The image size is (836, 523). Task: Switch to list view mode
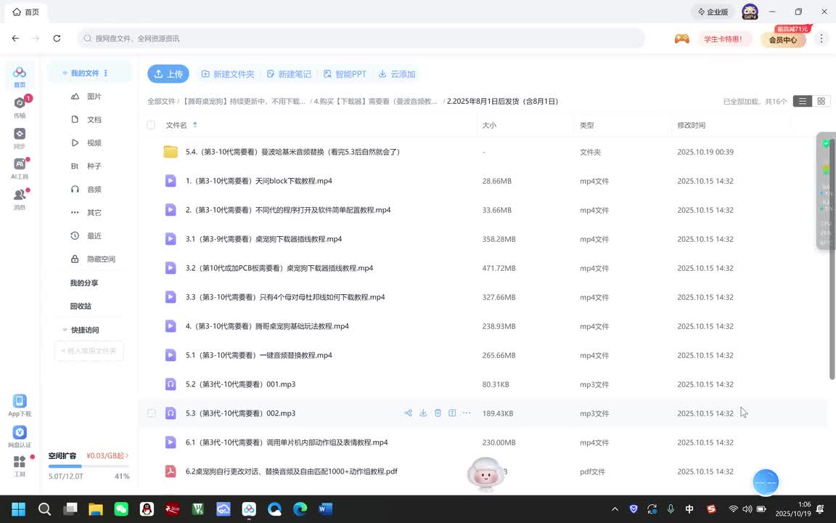tap(803, 102)
